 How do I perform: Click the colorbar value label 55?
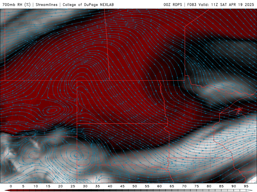(147, 186)
